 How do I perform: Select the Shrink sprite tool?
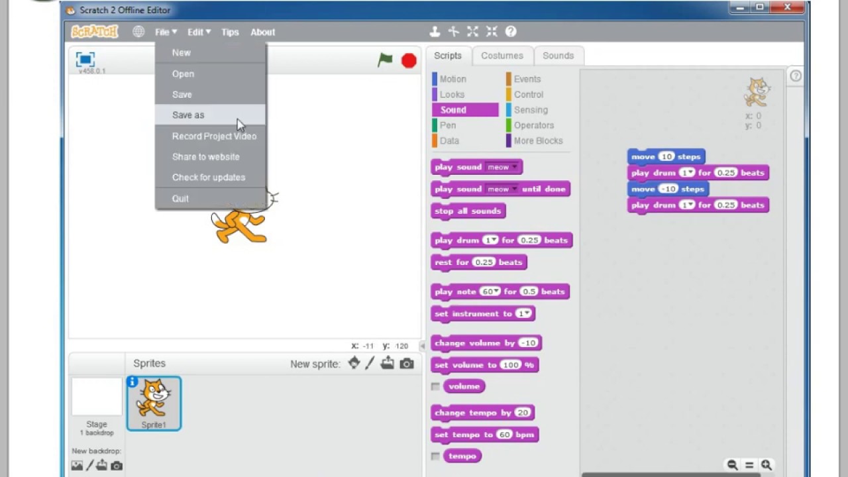click(492, 31)
